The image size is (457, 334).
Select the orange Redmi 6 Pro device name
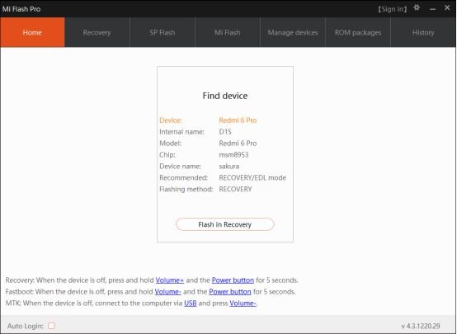tap(238, 120)
